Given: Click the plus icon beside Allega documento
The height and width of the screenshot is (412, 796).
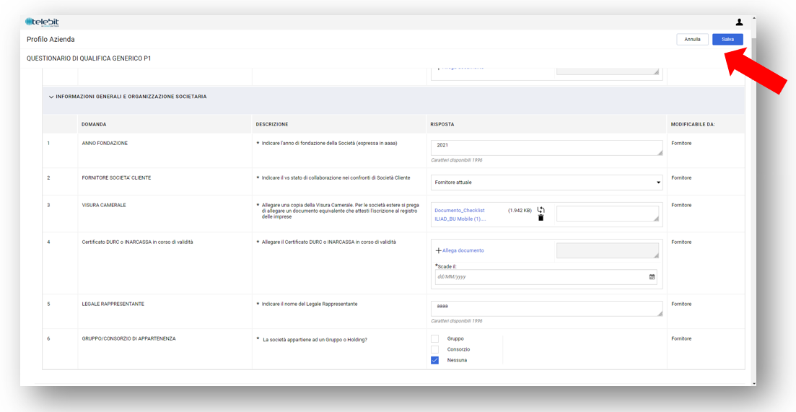Looking at the screenshot, I should [x=438, y=251].
